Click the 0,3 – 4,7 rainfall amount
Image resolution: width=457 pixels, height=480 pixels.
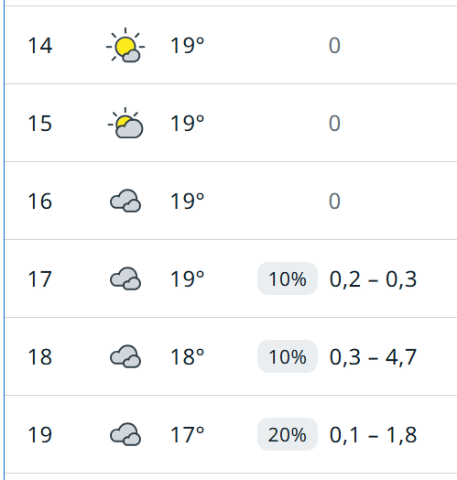tap(373, 357)
